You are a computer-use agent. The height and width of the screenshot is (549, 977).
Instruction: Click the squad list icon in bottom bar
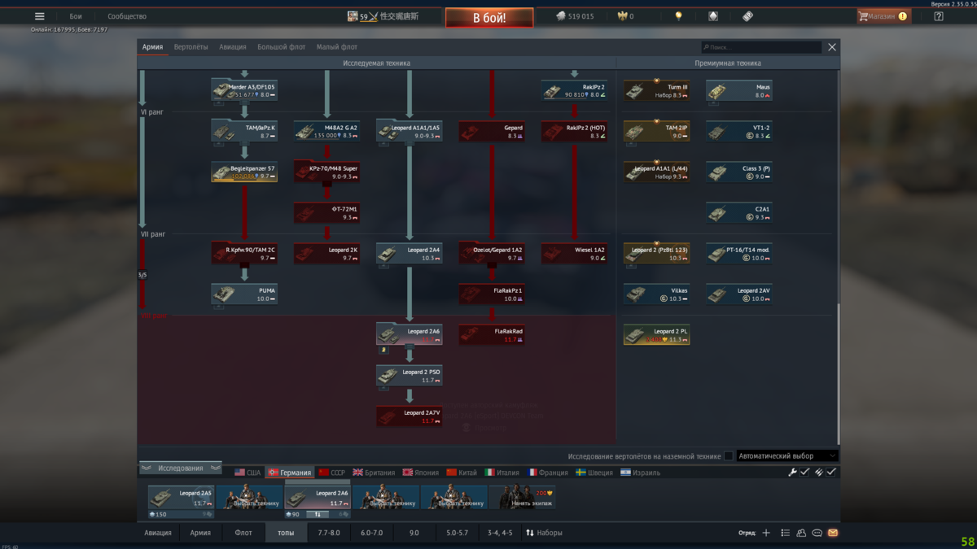coord(784,532)
